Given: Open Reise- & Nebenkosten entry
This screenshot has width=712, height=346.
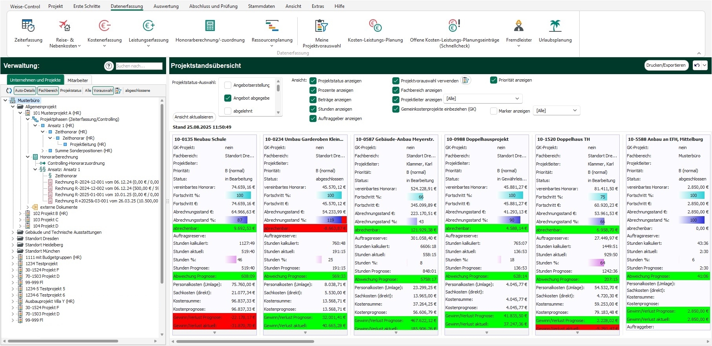Looking at the screenshot, I should point(65,33).
